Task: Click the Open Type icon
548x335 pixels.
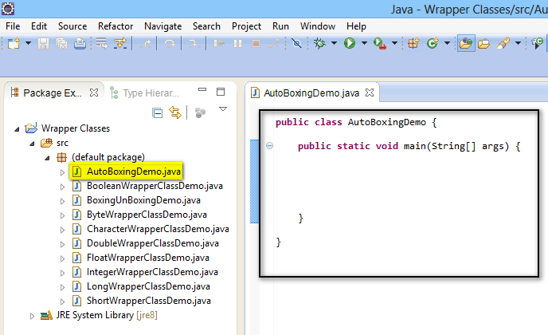Action: (x=466, y=43)
